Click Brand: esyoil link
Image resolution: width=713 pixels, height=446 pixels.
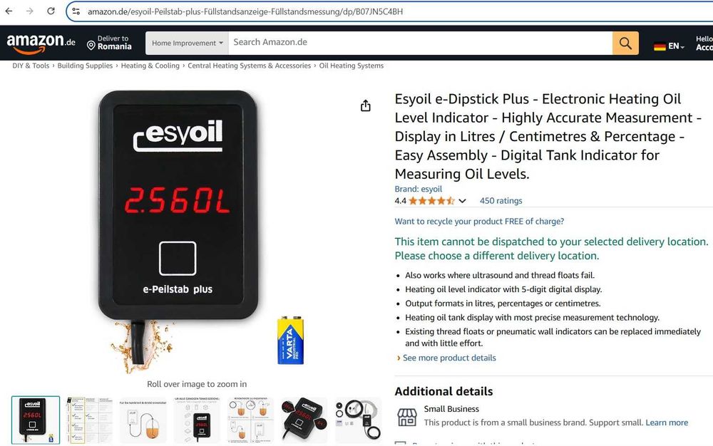[419, 189]
